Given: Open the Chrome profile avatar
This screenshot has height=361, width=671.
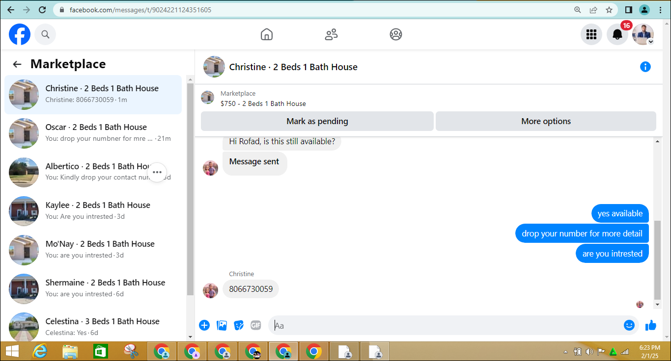Looking at the screenshot, I should click(x=644, y=10).
